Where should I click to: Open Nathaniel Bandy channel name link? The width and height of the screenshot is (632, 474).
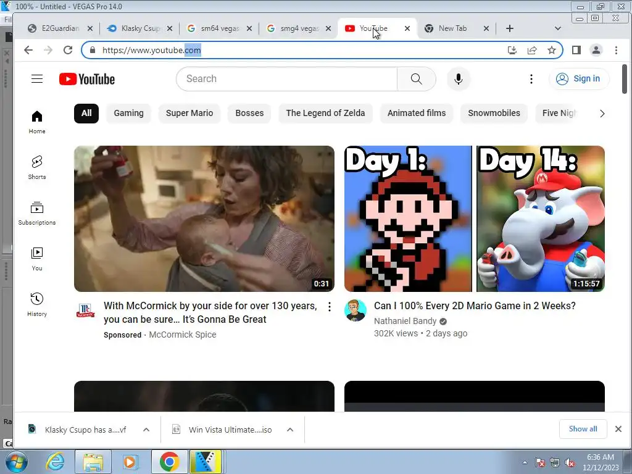click(x=405, y=321)
